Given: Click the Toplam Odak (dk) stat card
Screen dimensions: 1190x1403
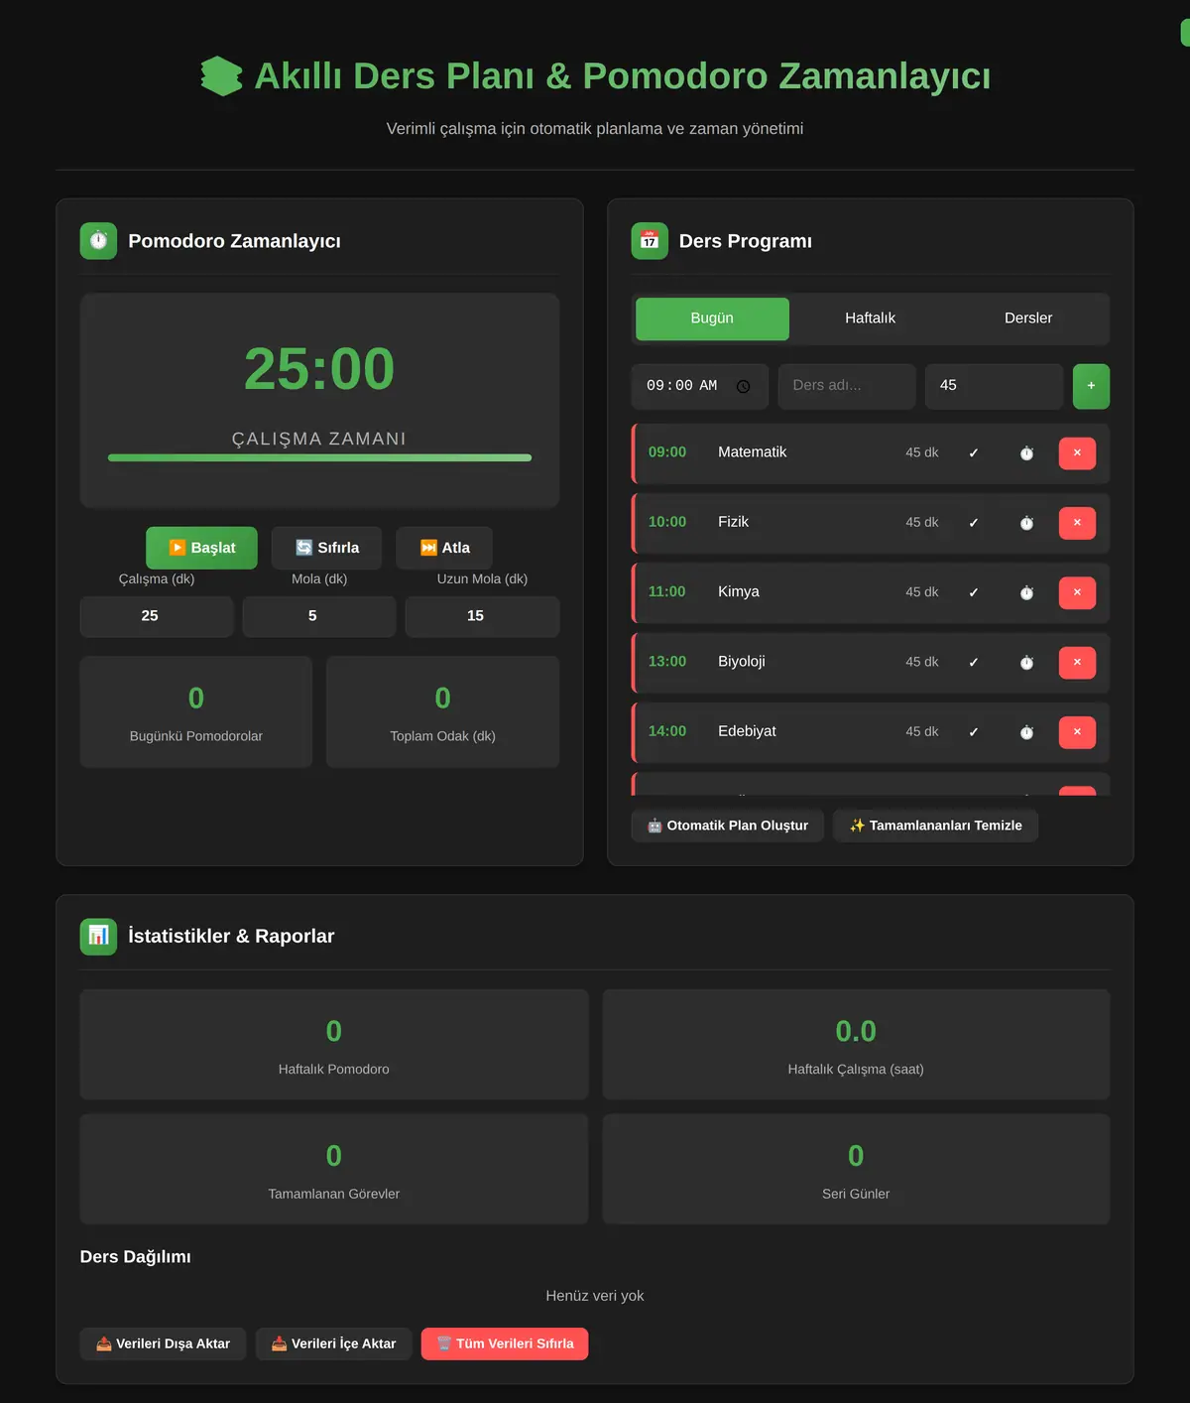Looking at the screenshot, I should [x=442, y=711].
